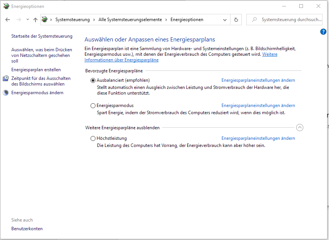Select the Ausbalanciert power plan
The image size is (329, 240).
92,80
